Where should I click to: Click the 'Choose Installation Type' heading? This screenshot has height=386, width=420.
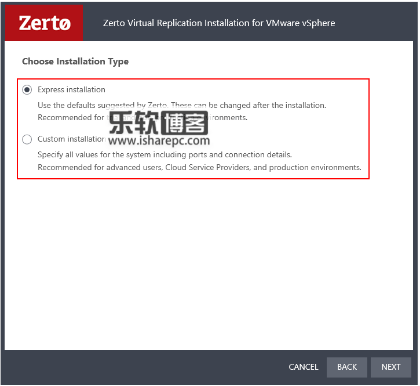click(75, 61)
